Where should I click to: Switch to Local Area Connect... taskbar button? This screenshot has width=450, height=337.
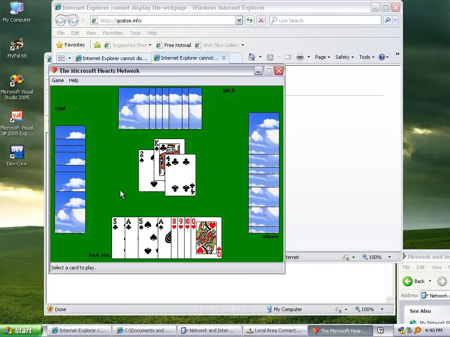click(274, 331)
